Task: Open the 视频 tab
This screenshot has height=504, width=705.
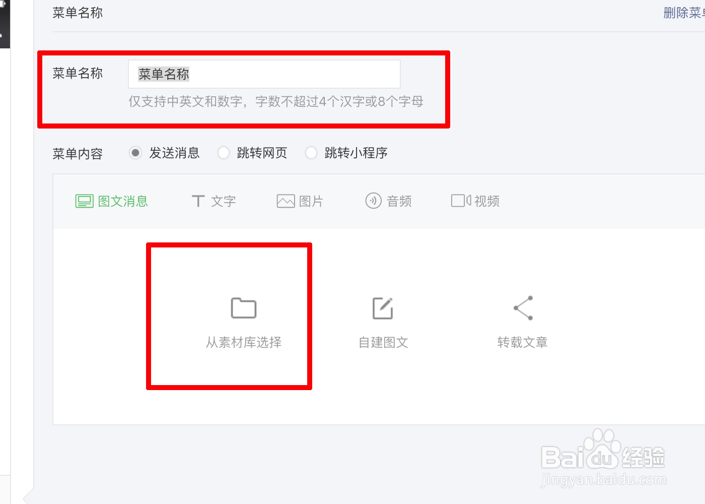Action: tap(487, 201)
